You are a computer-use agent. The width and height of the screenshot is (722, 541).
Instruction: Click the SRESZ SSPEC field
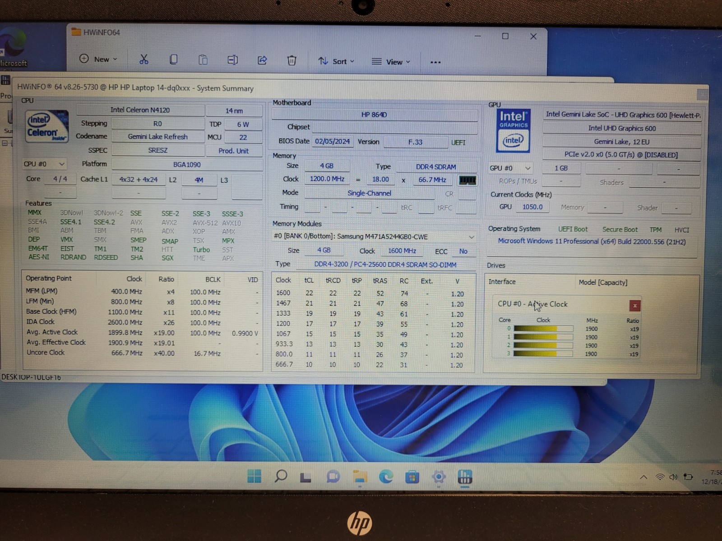click(158, 151)
